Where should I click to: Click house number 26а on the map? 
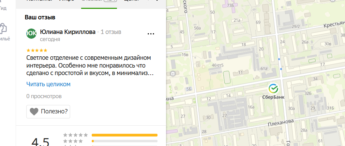tap(305, 42)
